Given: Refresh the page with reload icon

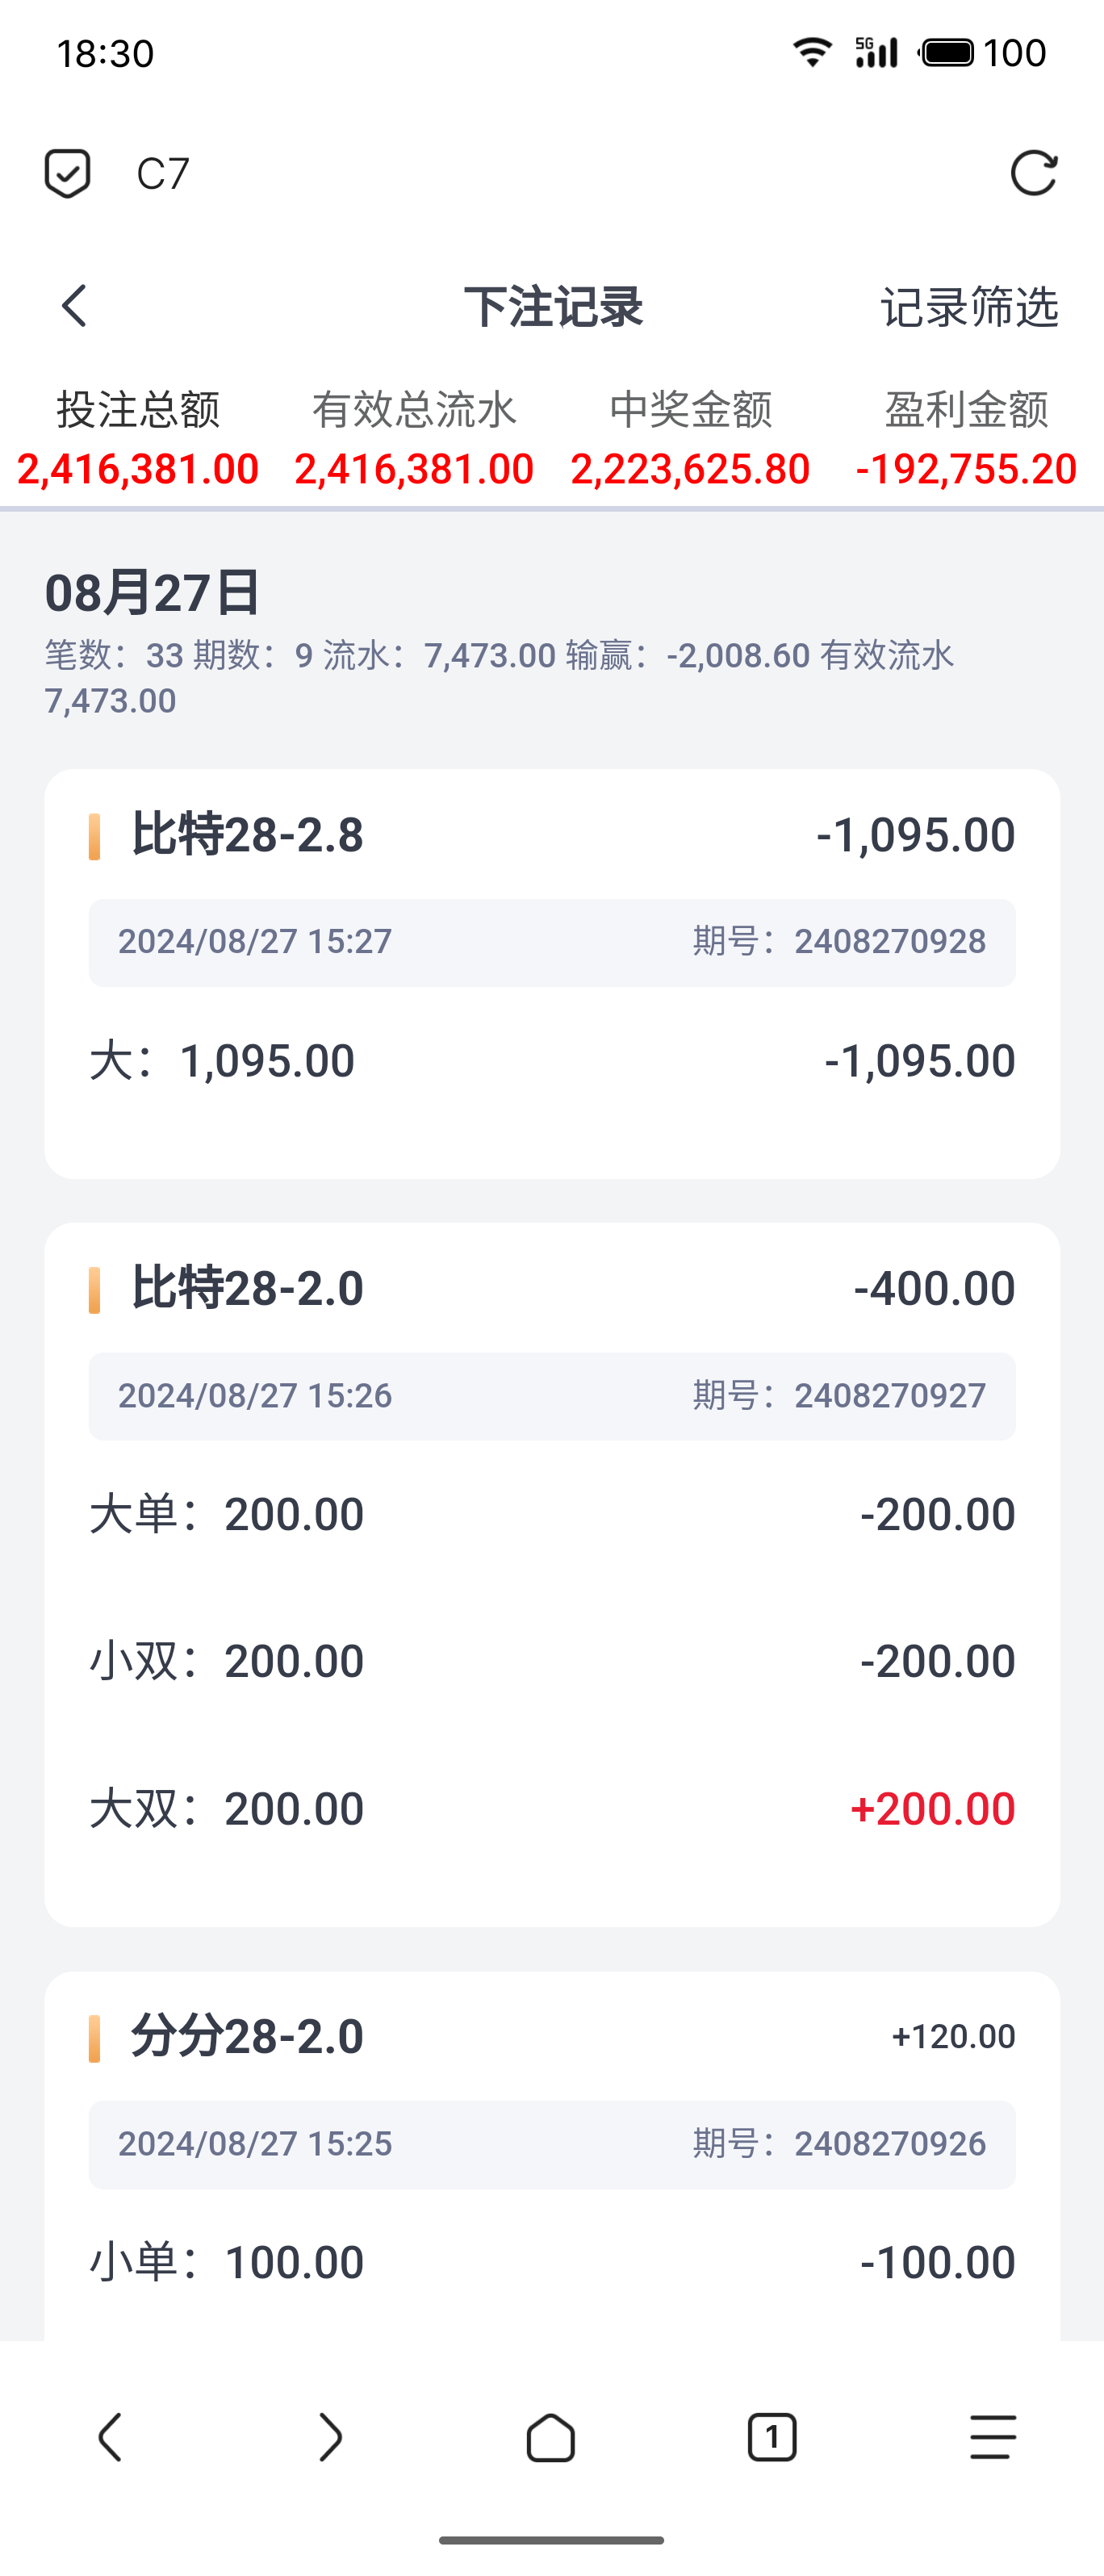Looking at the screenshot, I should 1033,173.
